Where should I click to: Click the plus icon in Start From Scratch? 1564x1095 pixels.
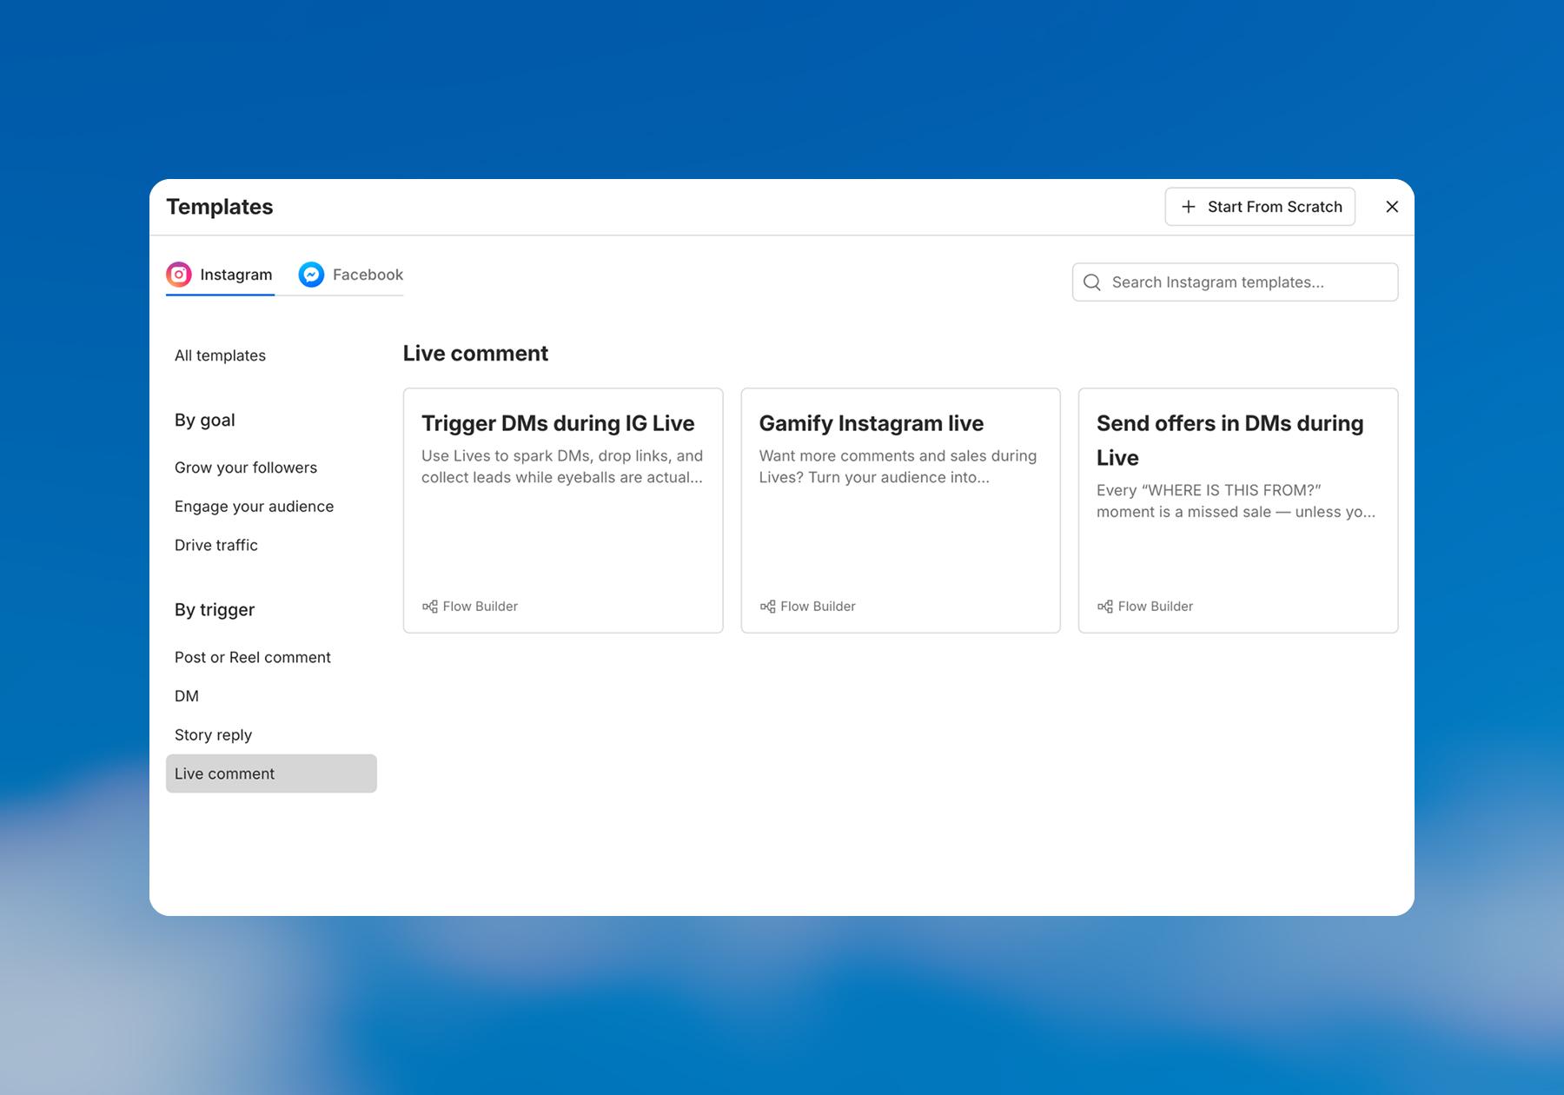pos(1189,207)
